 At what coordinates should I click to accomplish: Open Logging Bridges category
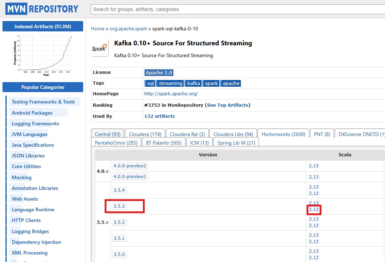pos(30,231)
